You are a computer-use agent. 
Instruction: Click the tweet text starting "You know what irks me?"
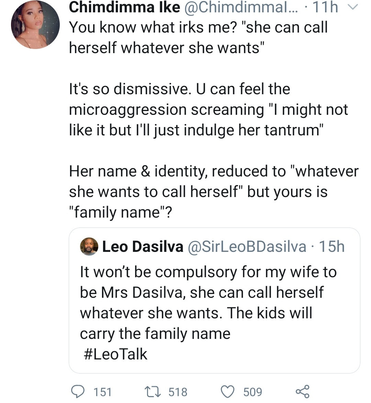pos(198,38)
